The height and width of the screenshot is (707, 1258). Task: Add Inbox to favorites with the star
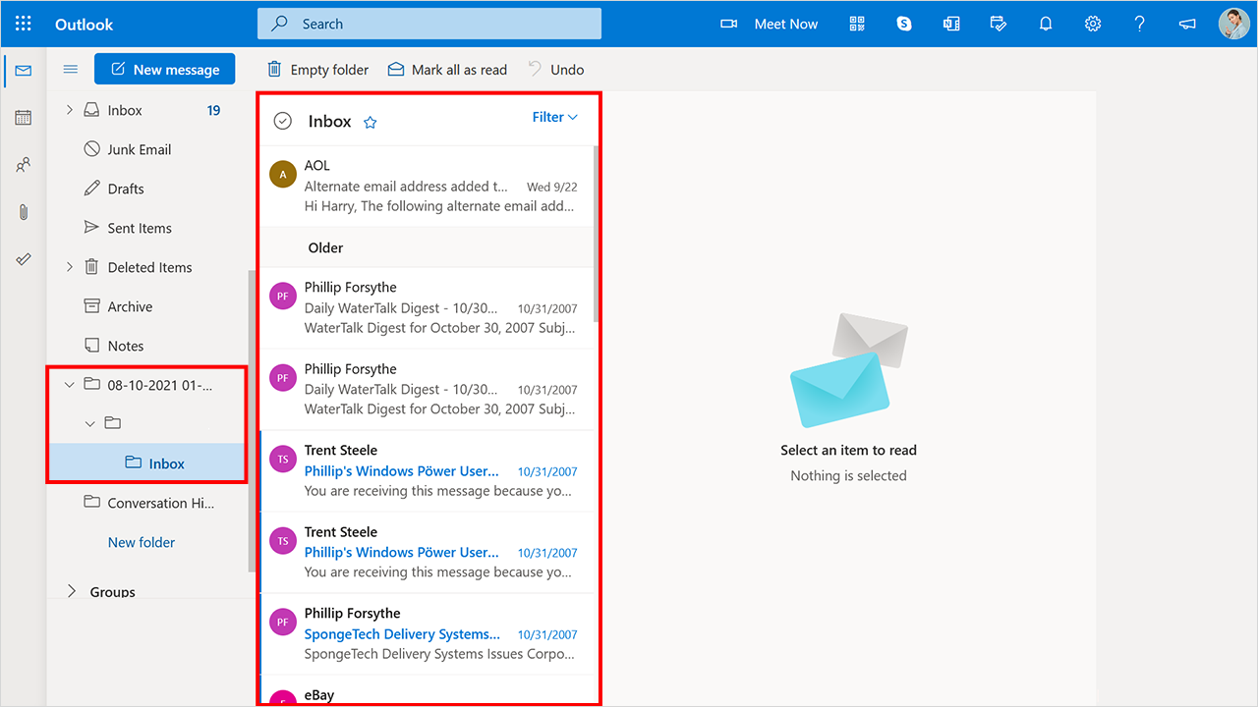click(371, 123)
